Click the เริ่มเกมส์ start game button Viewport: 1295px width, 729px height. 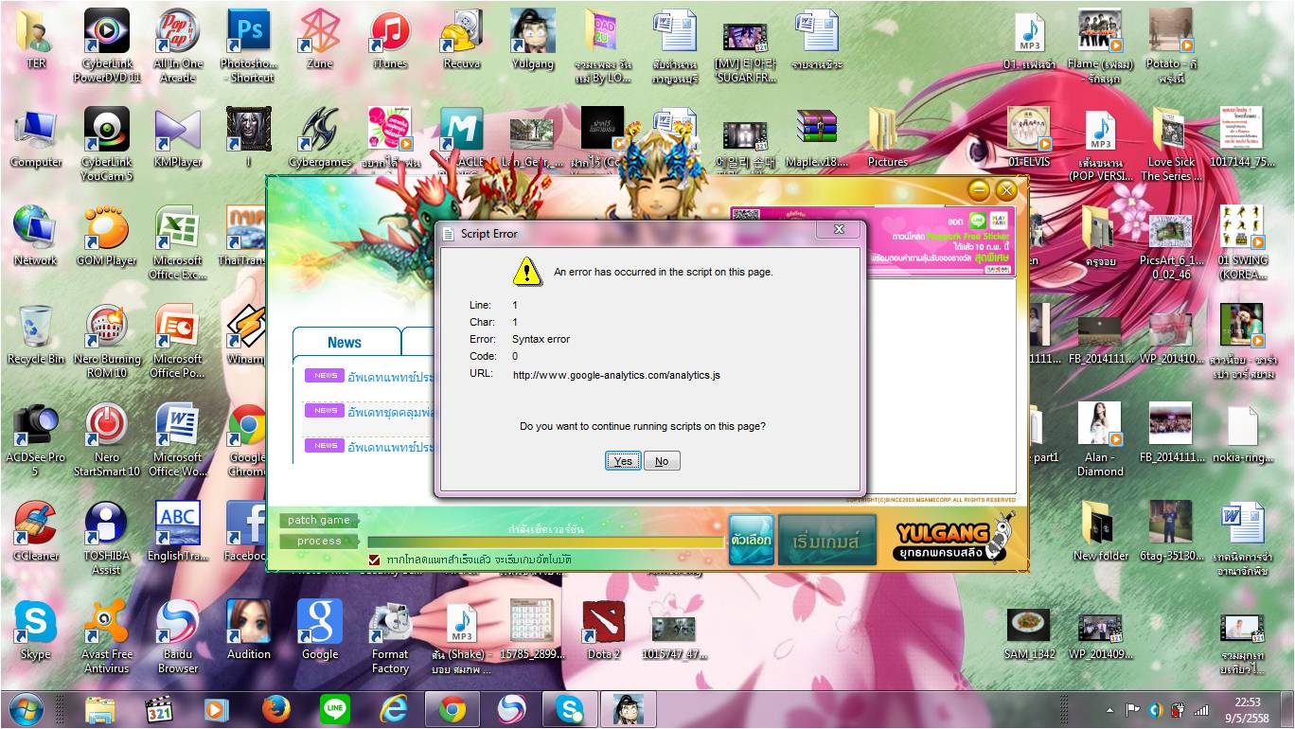827,540
